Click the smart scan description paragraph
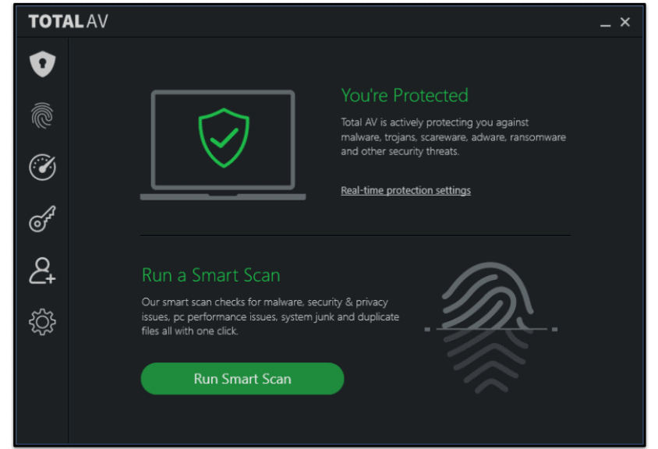This screenshot has height=449, width=658. click(x=270, y=316)
